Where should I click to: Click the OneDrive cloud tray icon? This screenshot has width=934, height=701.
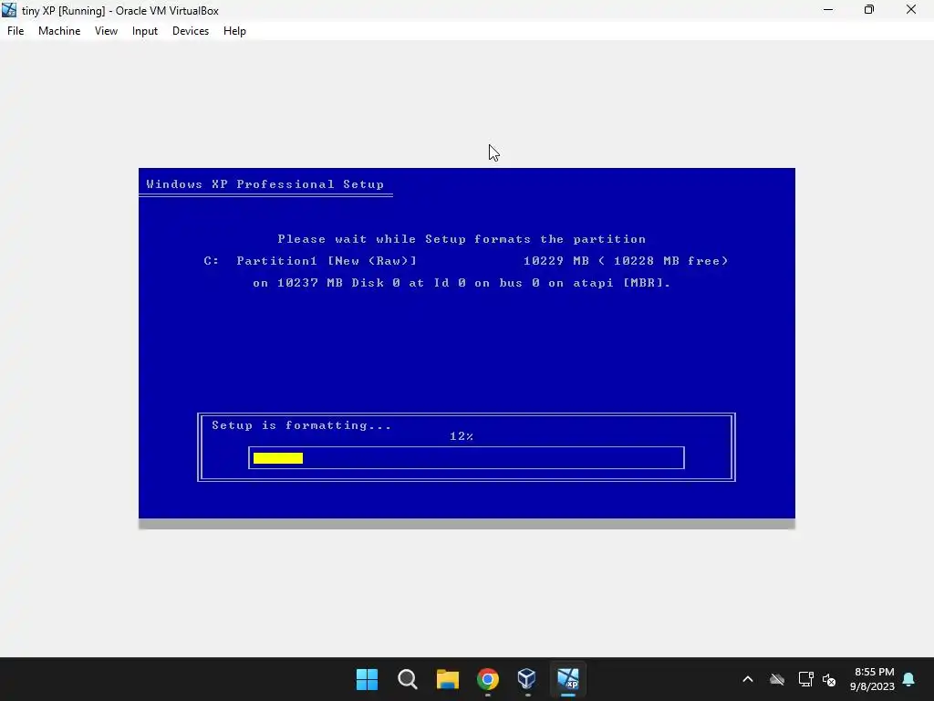pyautogui.click(x=777, y=679)
